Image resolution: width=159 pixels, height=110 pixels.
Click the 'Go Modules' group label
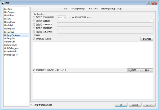39,14
